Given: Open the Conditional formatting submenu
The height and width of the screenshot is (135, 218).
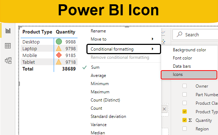Looking at the screenshot, I should click(124, 49).
